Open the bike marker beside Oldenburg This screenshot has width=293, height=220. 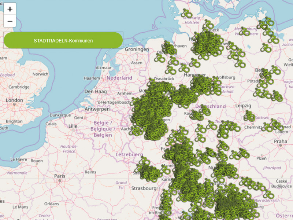[x=161, y=58]
